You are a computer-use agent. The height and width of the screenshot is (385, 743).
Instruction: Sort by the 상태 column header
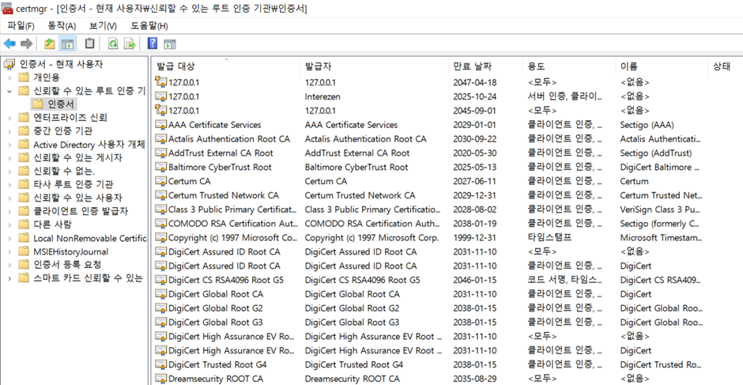(x=725, y=66)
